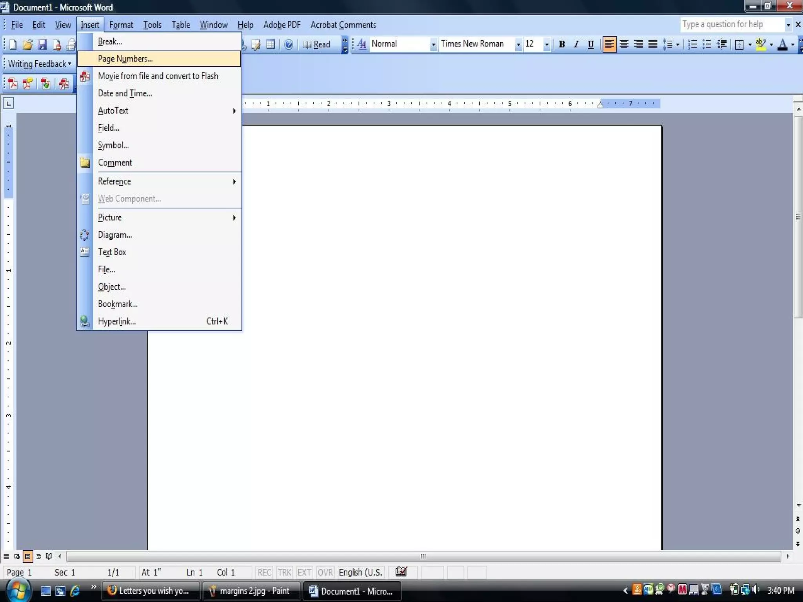Open the Adobe PDF menu

(282, 25)
